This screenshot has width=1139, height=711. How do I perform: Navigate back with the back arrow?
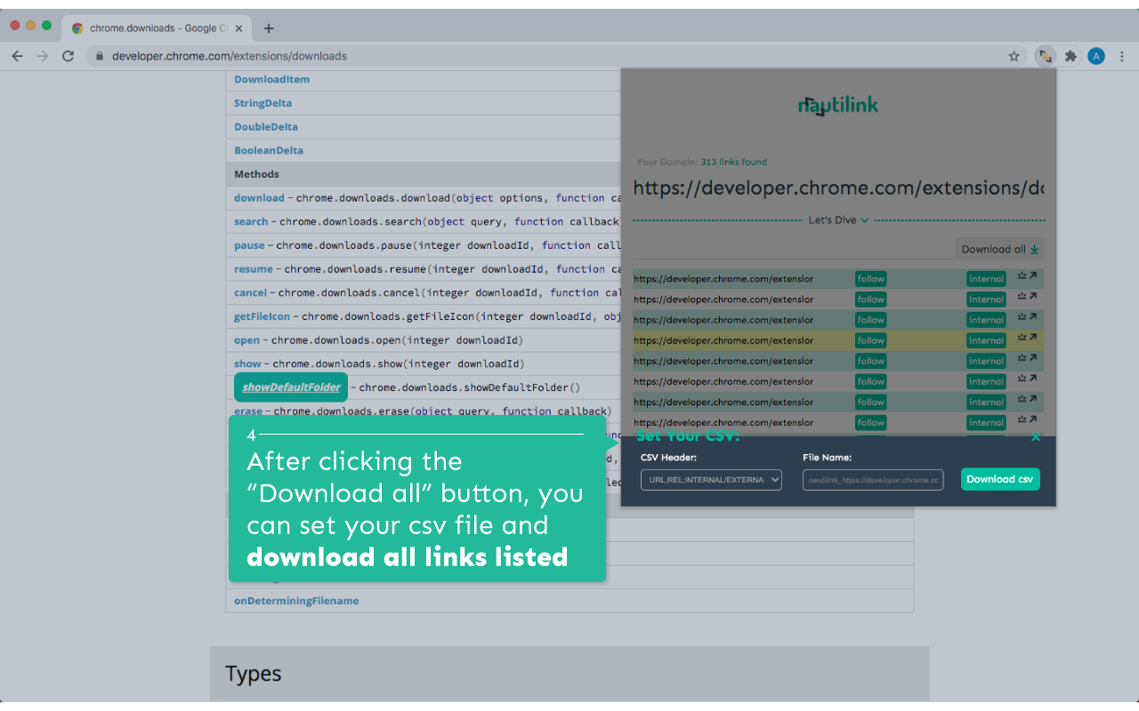point(17,55)
